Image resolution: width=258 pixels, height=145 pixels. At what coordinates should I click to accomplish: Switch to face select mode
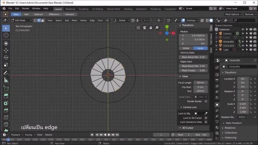43,21
